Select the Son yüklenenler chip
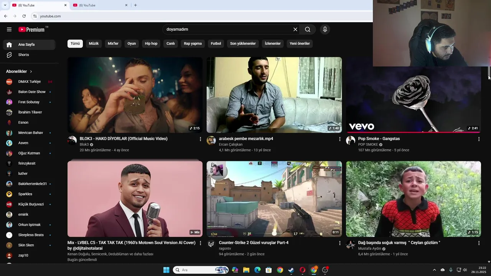 pos(243,44)
